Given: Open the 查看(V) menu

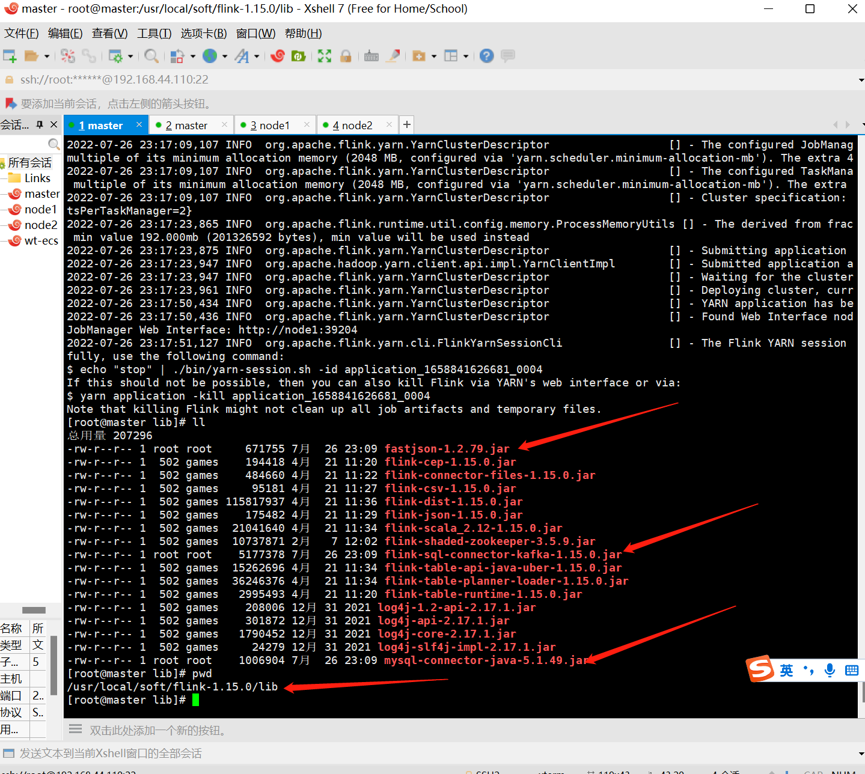Looking at the screenshot, I should (110, 34).
